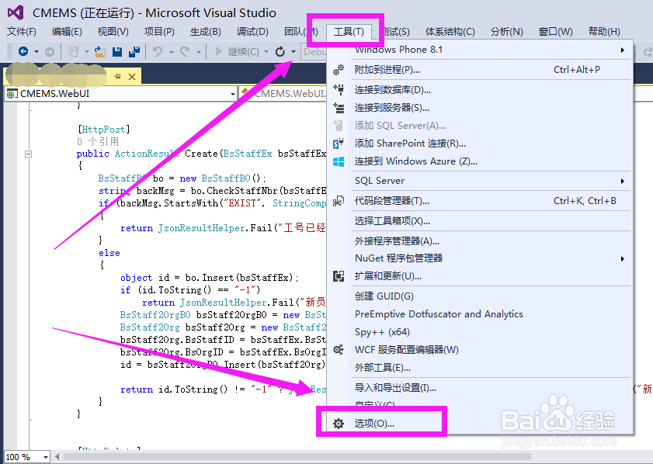653x464 pixels.
Task: Open the 工具(T) menu
Action: [349, 32]
